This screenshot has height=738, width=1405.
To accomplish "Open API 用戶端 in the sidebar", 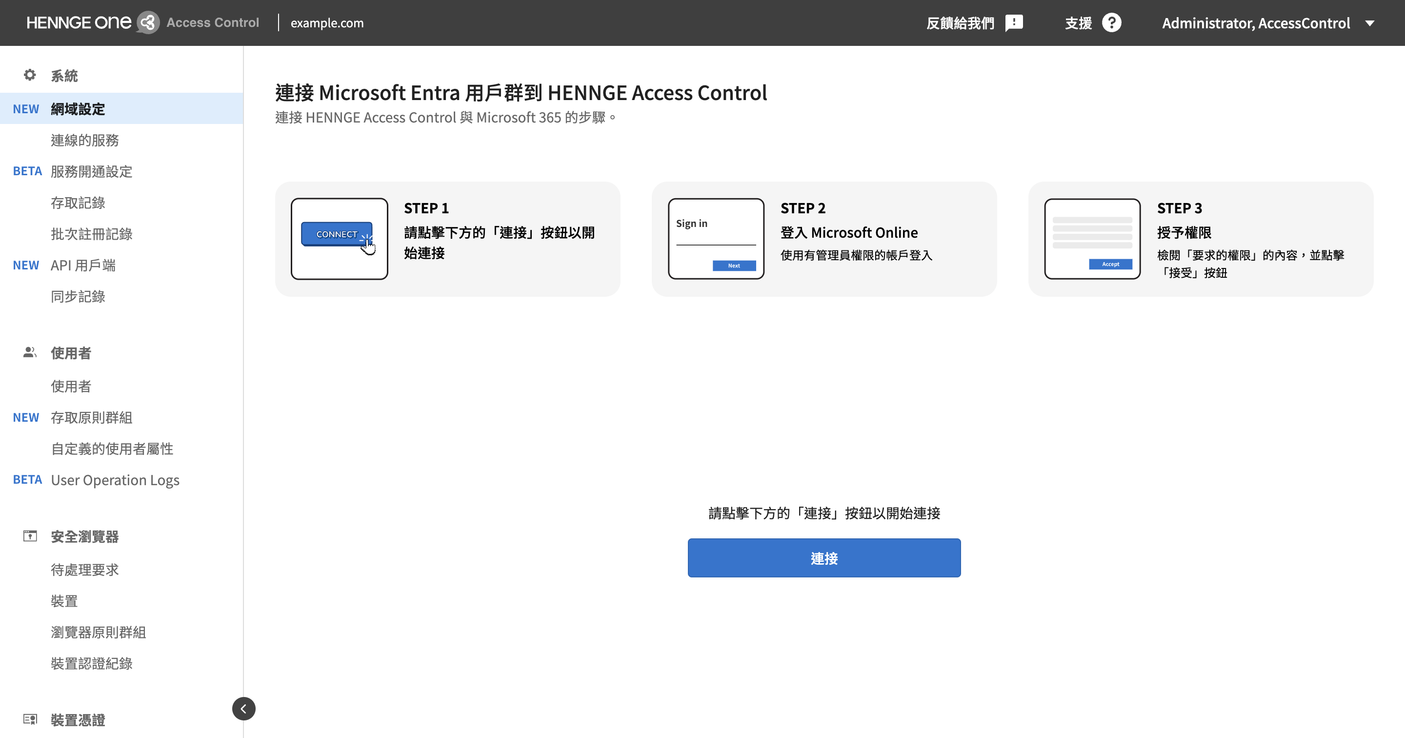I will pyautogui.click(x=83, y=266).
